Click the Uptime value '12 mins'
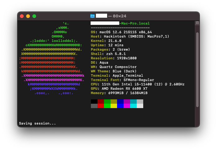217x150 pixels. (x=116, y=45)
